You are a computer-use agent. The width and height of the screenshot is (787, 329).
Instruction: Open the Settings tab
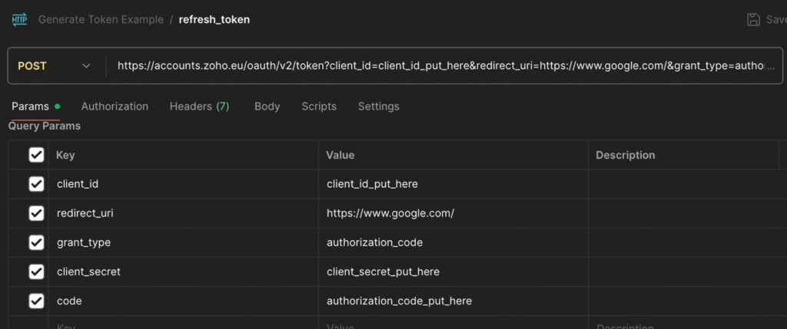(379, 106)
